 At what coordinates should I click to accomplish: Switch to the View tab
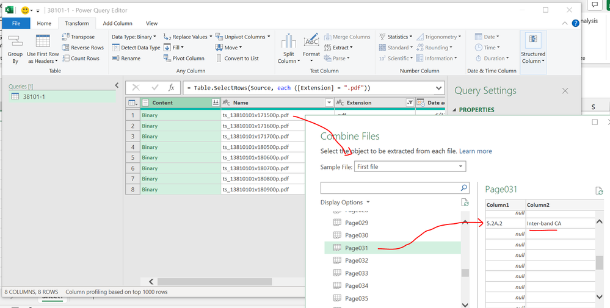click(151, 23)
